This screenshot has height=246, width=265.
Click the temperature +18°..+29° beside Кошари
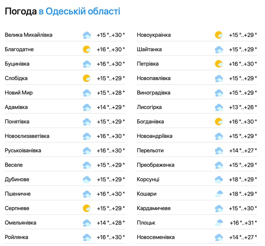coord(242,194)
